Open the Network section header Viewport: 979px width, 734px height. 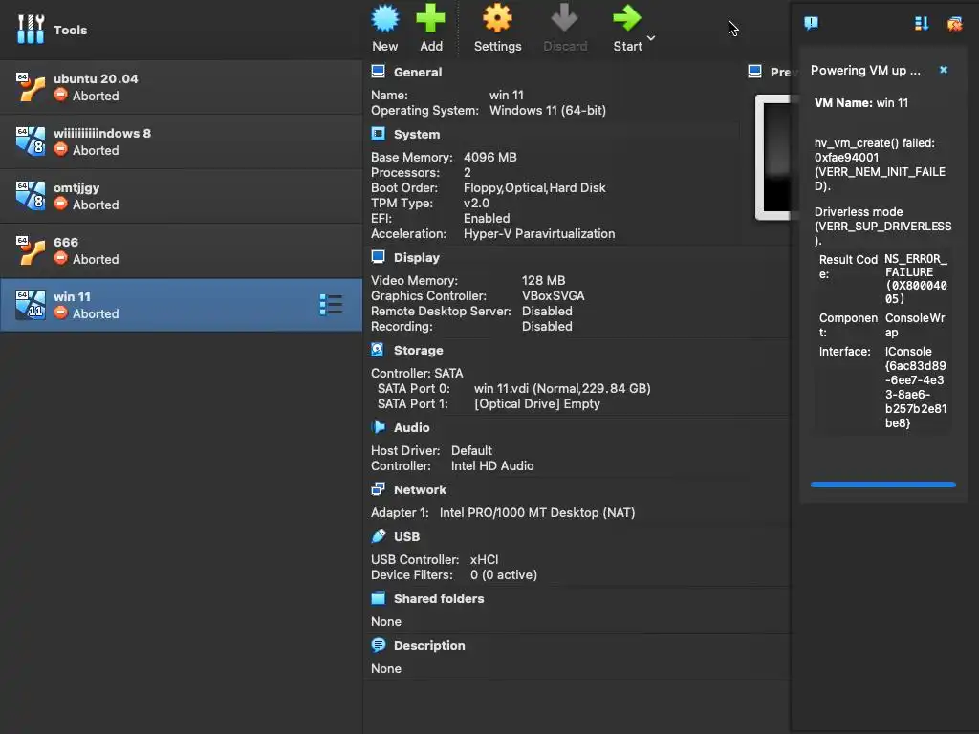pos(420,490)
